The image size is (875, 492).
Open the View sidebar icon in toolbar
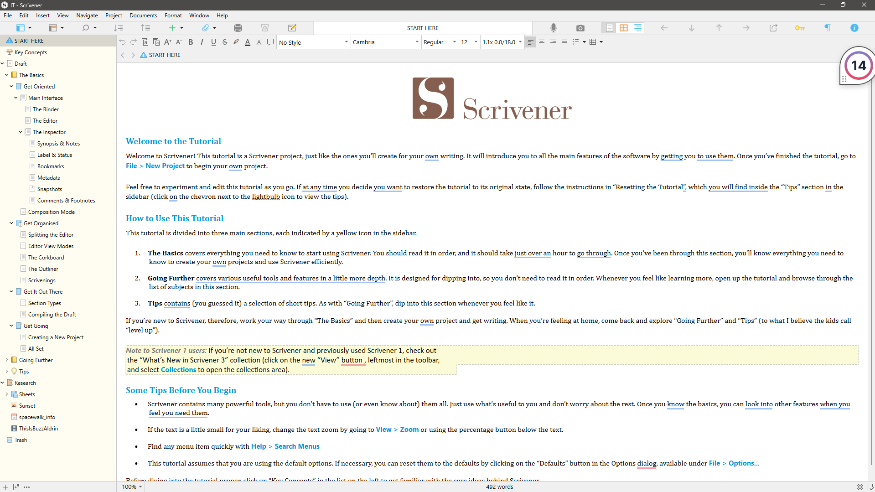tap(20, 28)
